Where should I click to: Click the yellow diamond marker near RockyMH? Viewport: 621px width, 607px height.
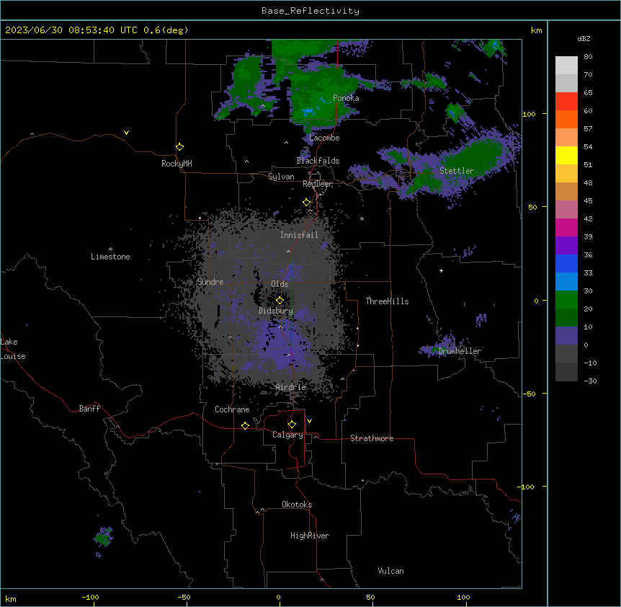(x=180, y=147)
